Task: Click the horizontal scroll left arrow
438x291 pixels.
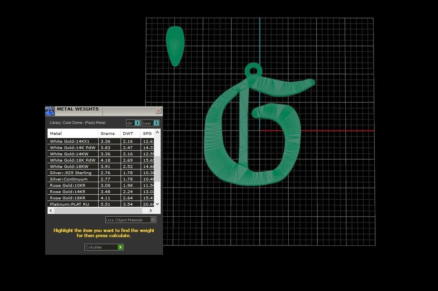Action: point(51,210)
